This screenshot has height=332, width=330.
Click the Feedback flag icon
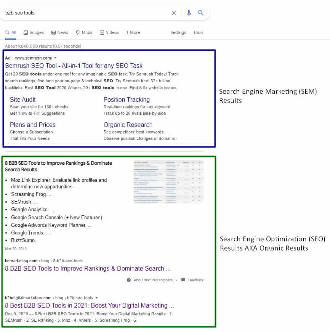click(183, 280)
